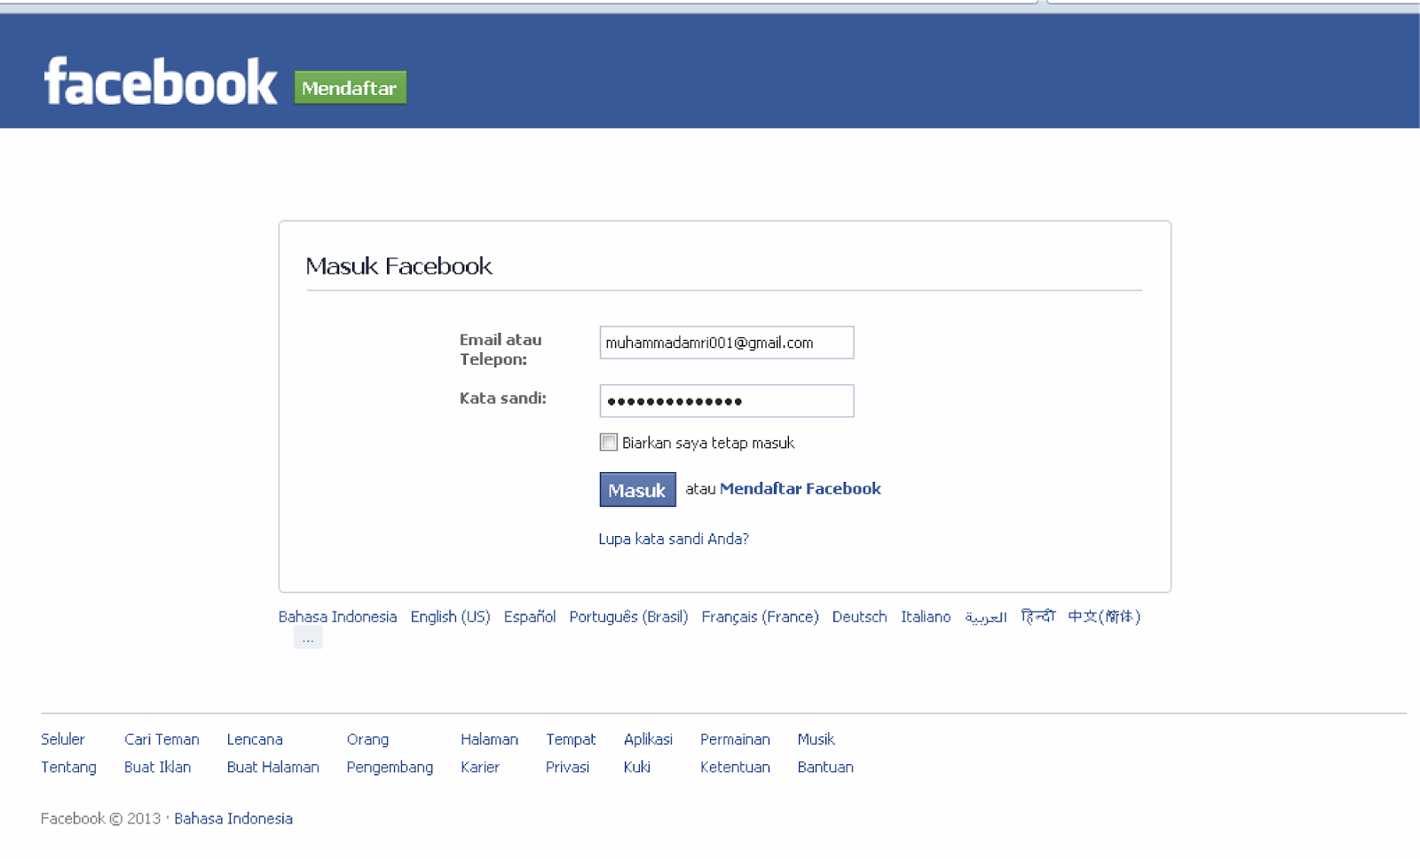Open the Ketentuan footer link
This screenshot has width=1420, height=859.
coord(735,767)
